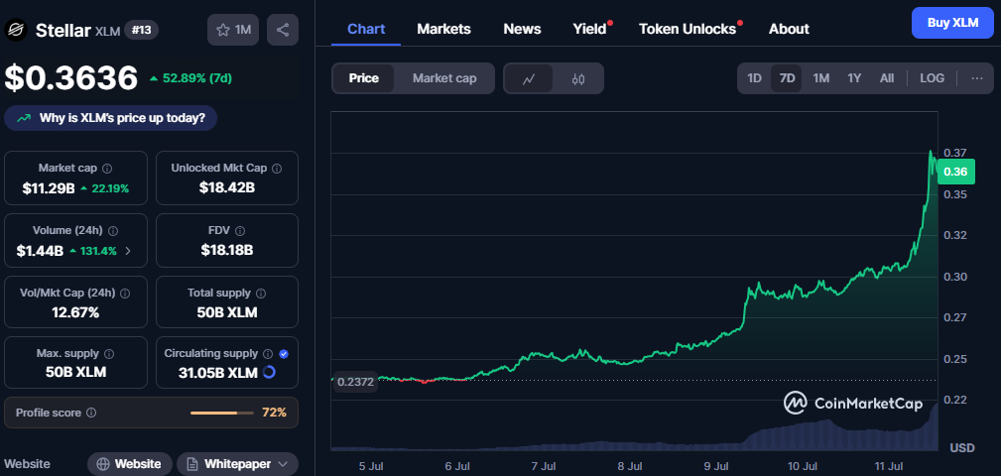Click the Unlocked Mkt Cap info icon
Viewport: 1001px width, 476px height.
point(277,169)
